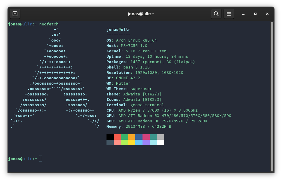Close the gnome-terminal window

tap(267, 14)
